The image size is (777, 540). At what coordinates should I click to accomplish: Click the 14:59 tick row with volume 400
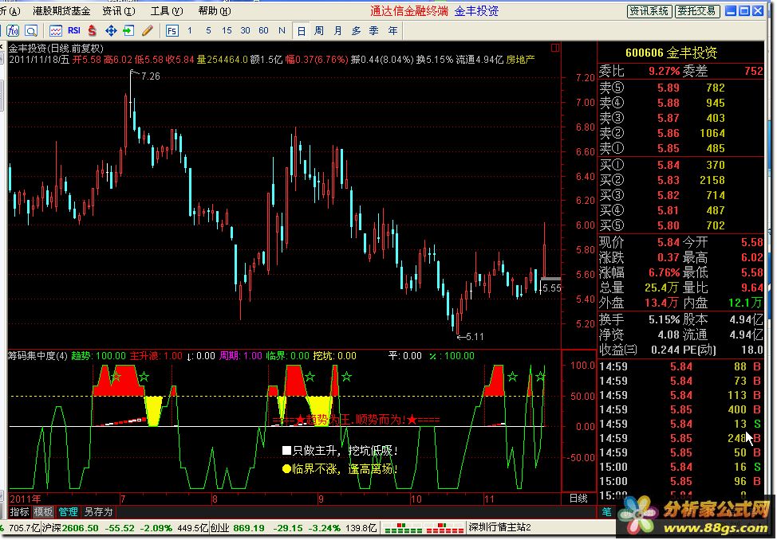point(681,409)
